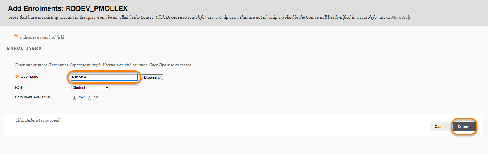Click the Browse... button

tap(152, 77)
